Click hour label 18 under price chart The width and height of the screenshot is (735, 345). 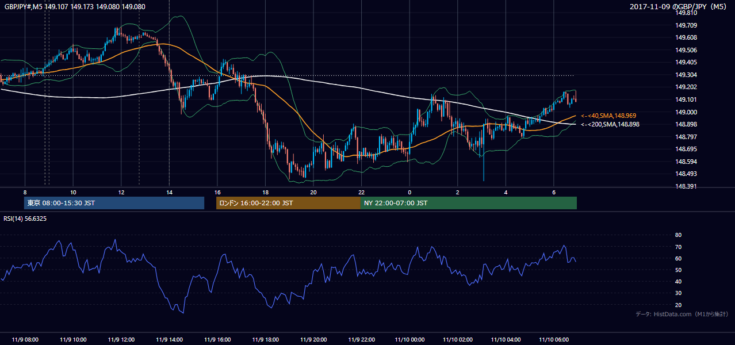[265, 192]
